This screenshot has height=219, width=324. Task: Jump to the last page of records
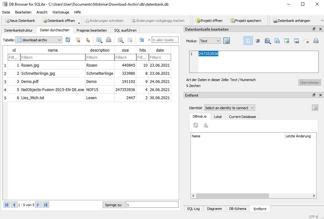[x=46, y=205]
